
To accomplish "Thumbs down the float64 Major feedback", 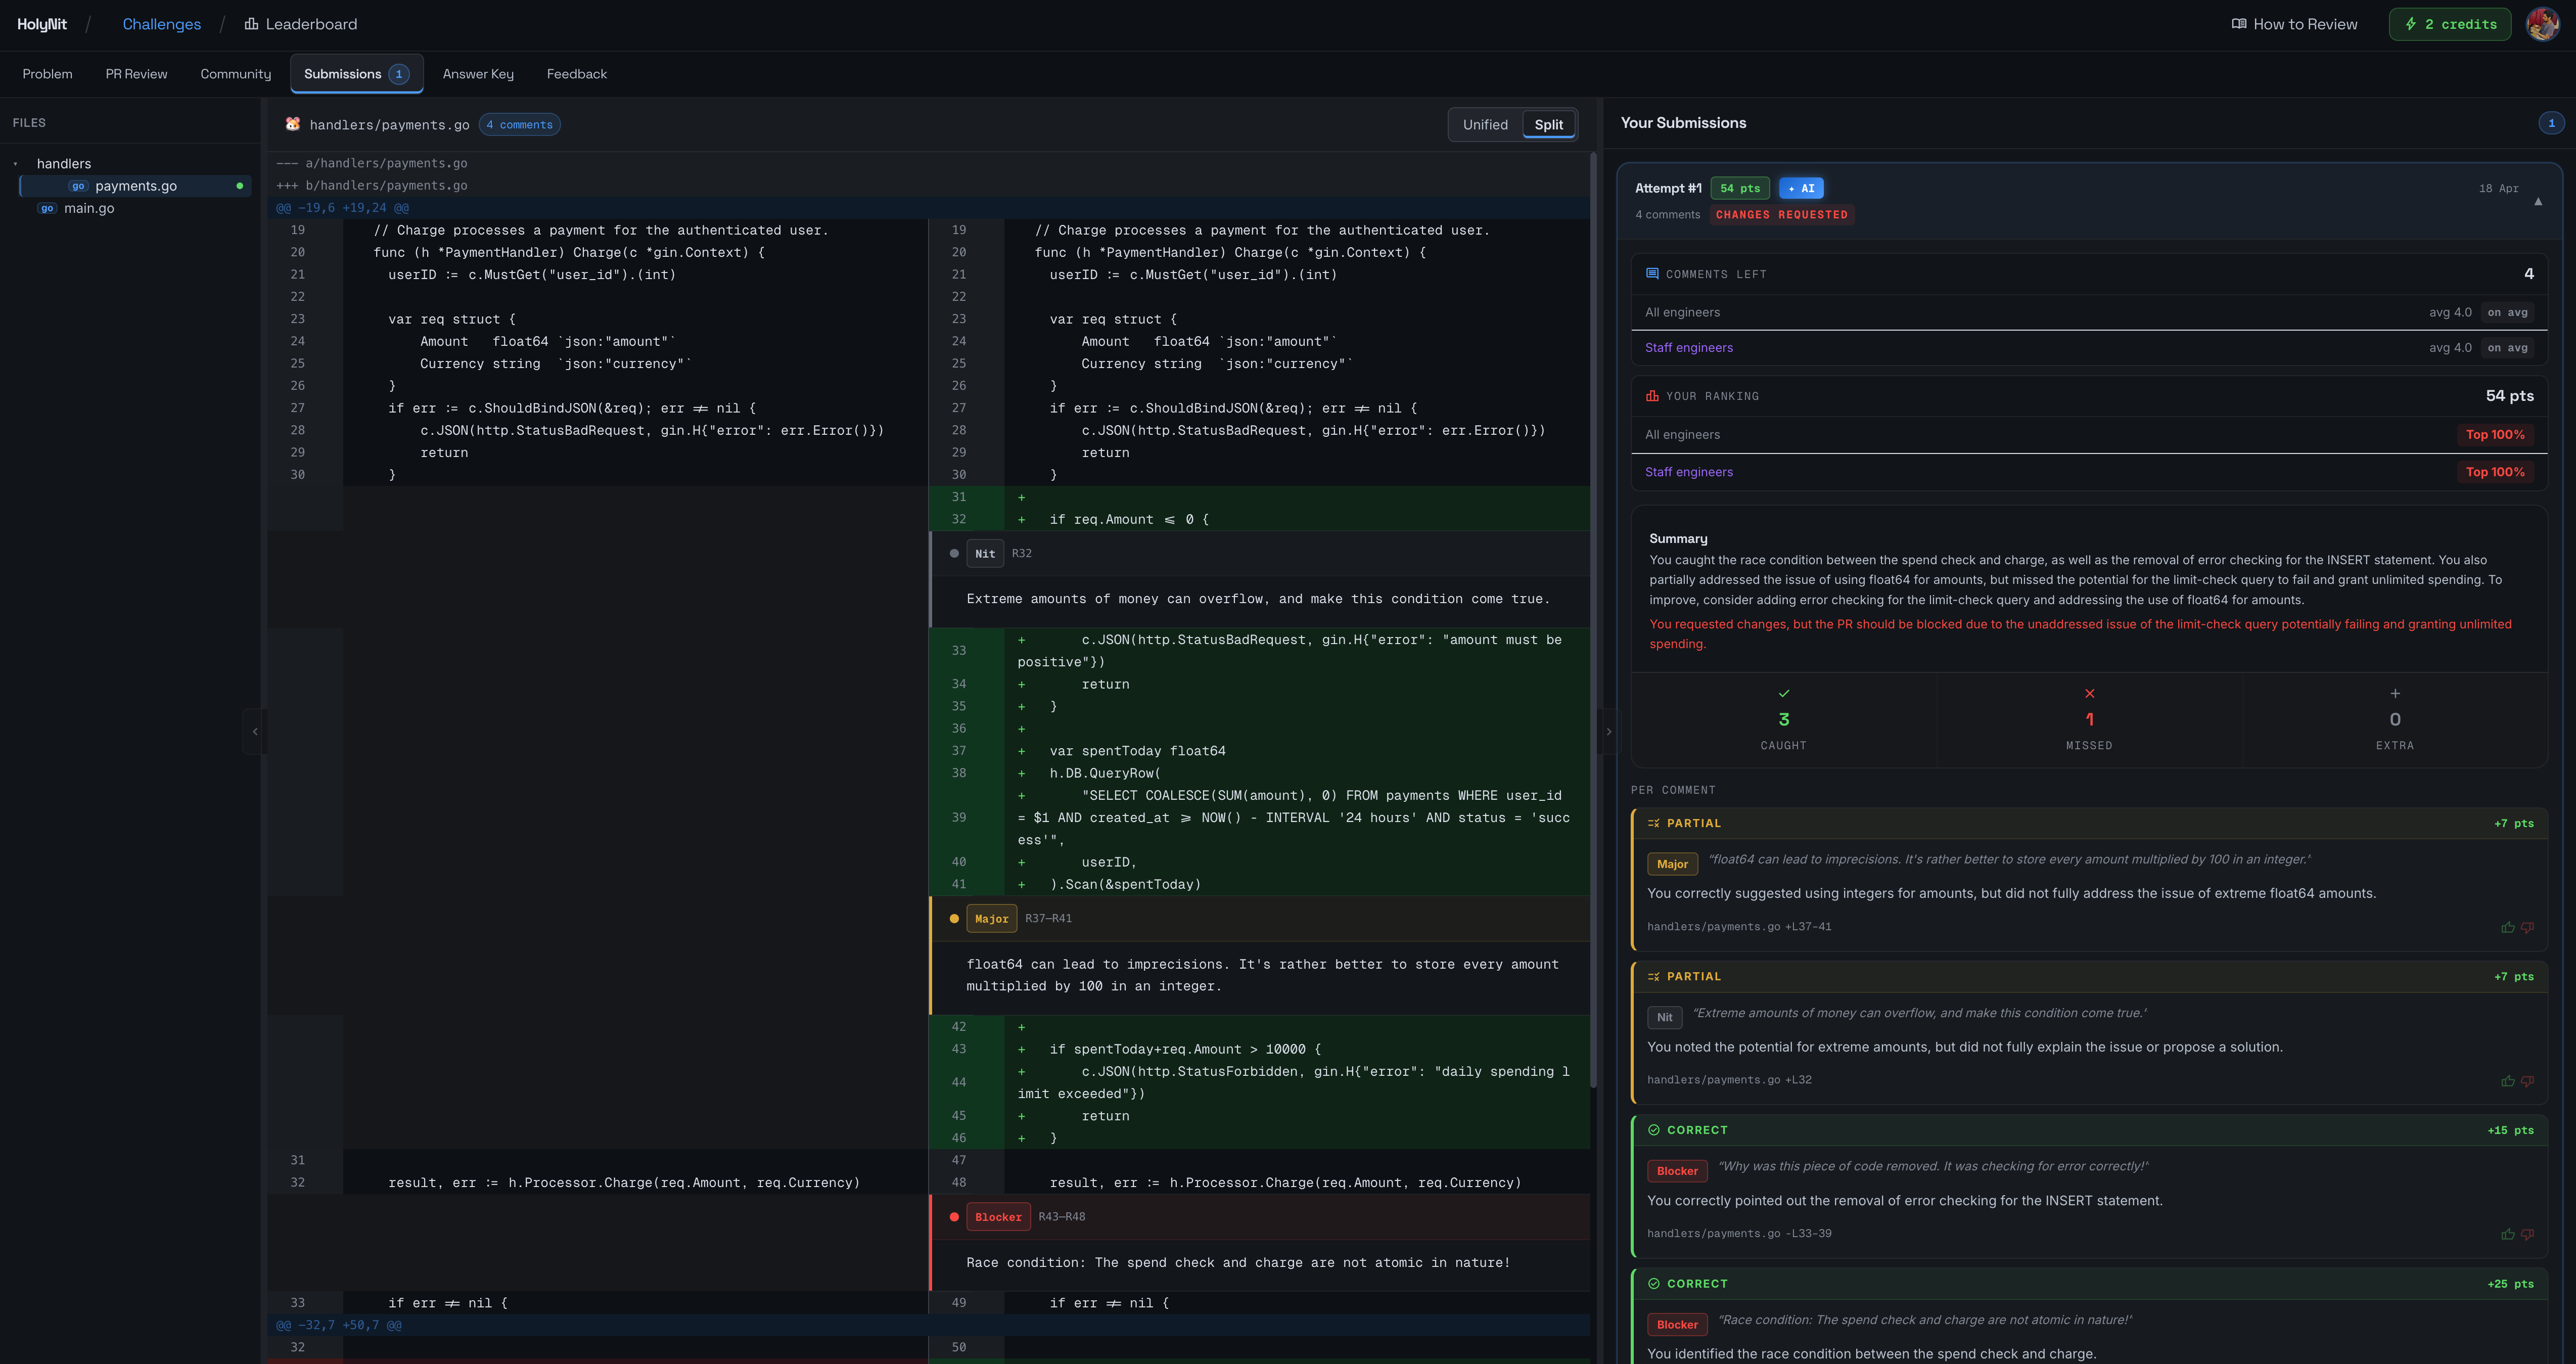I will coord(2527,927).
